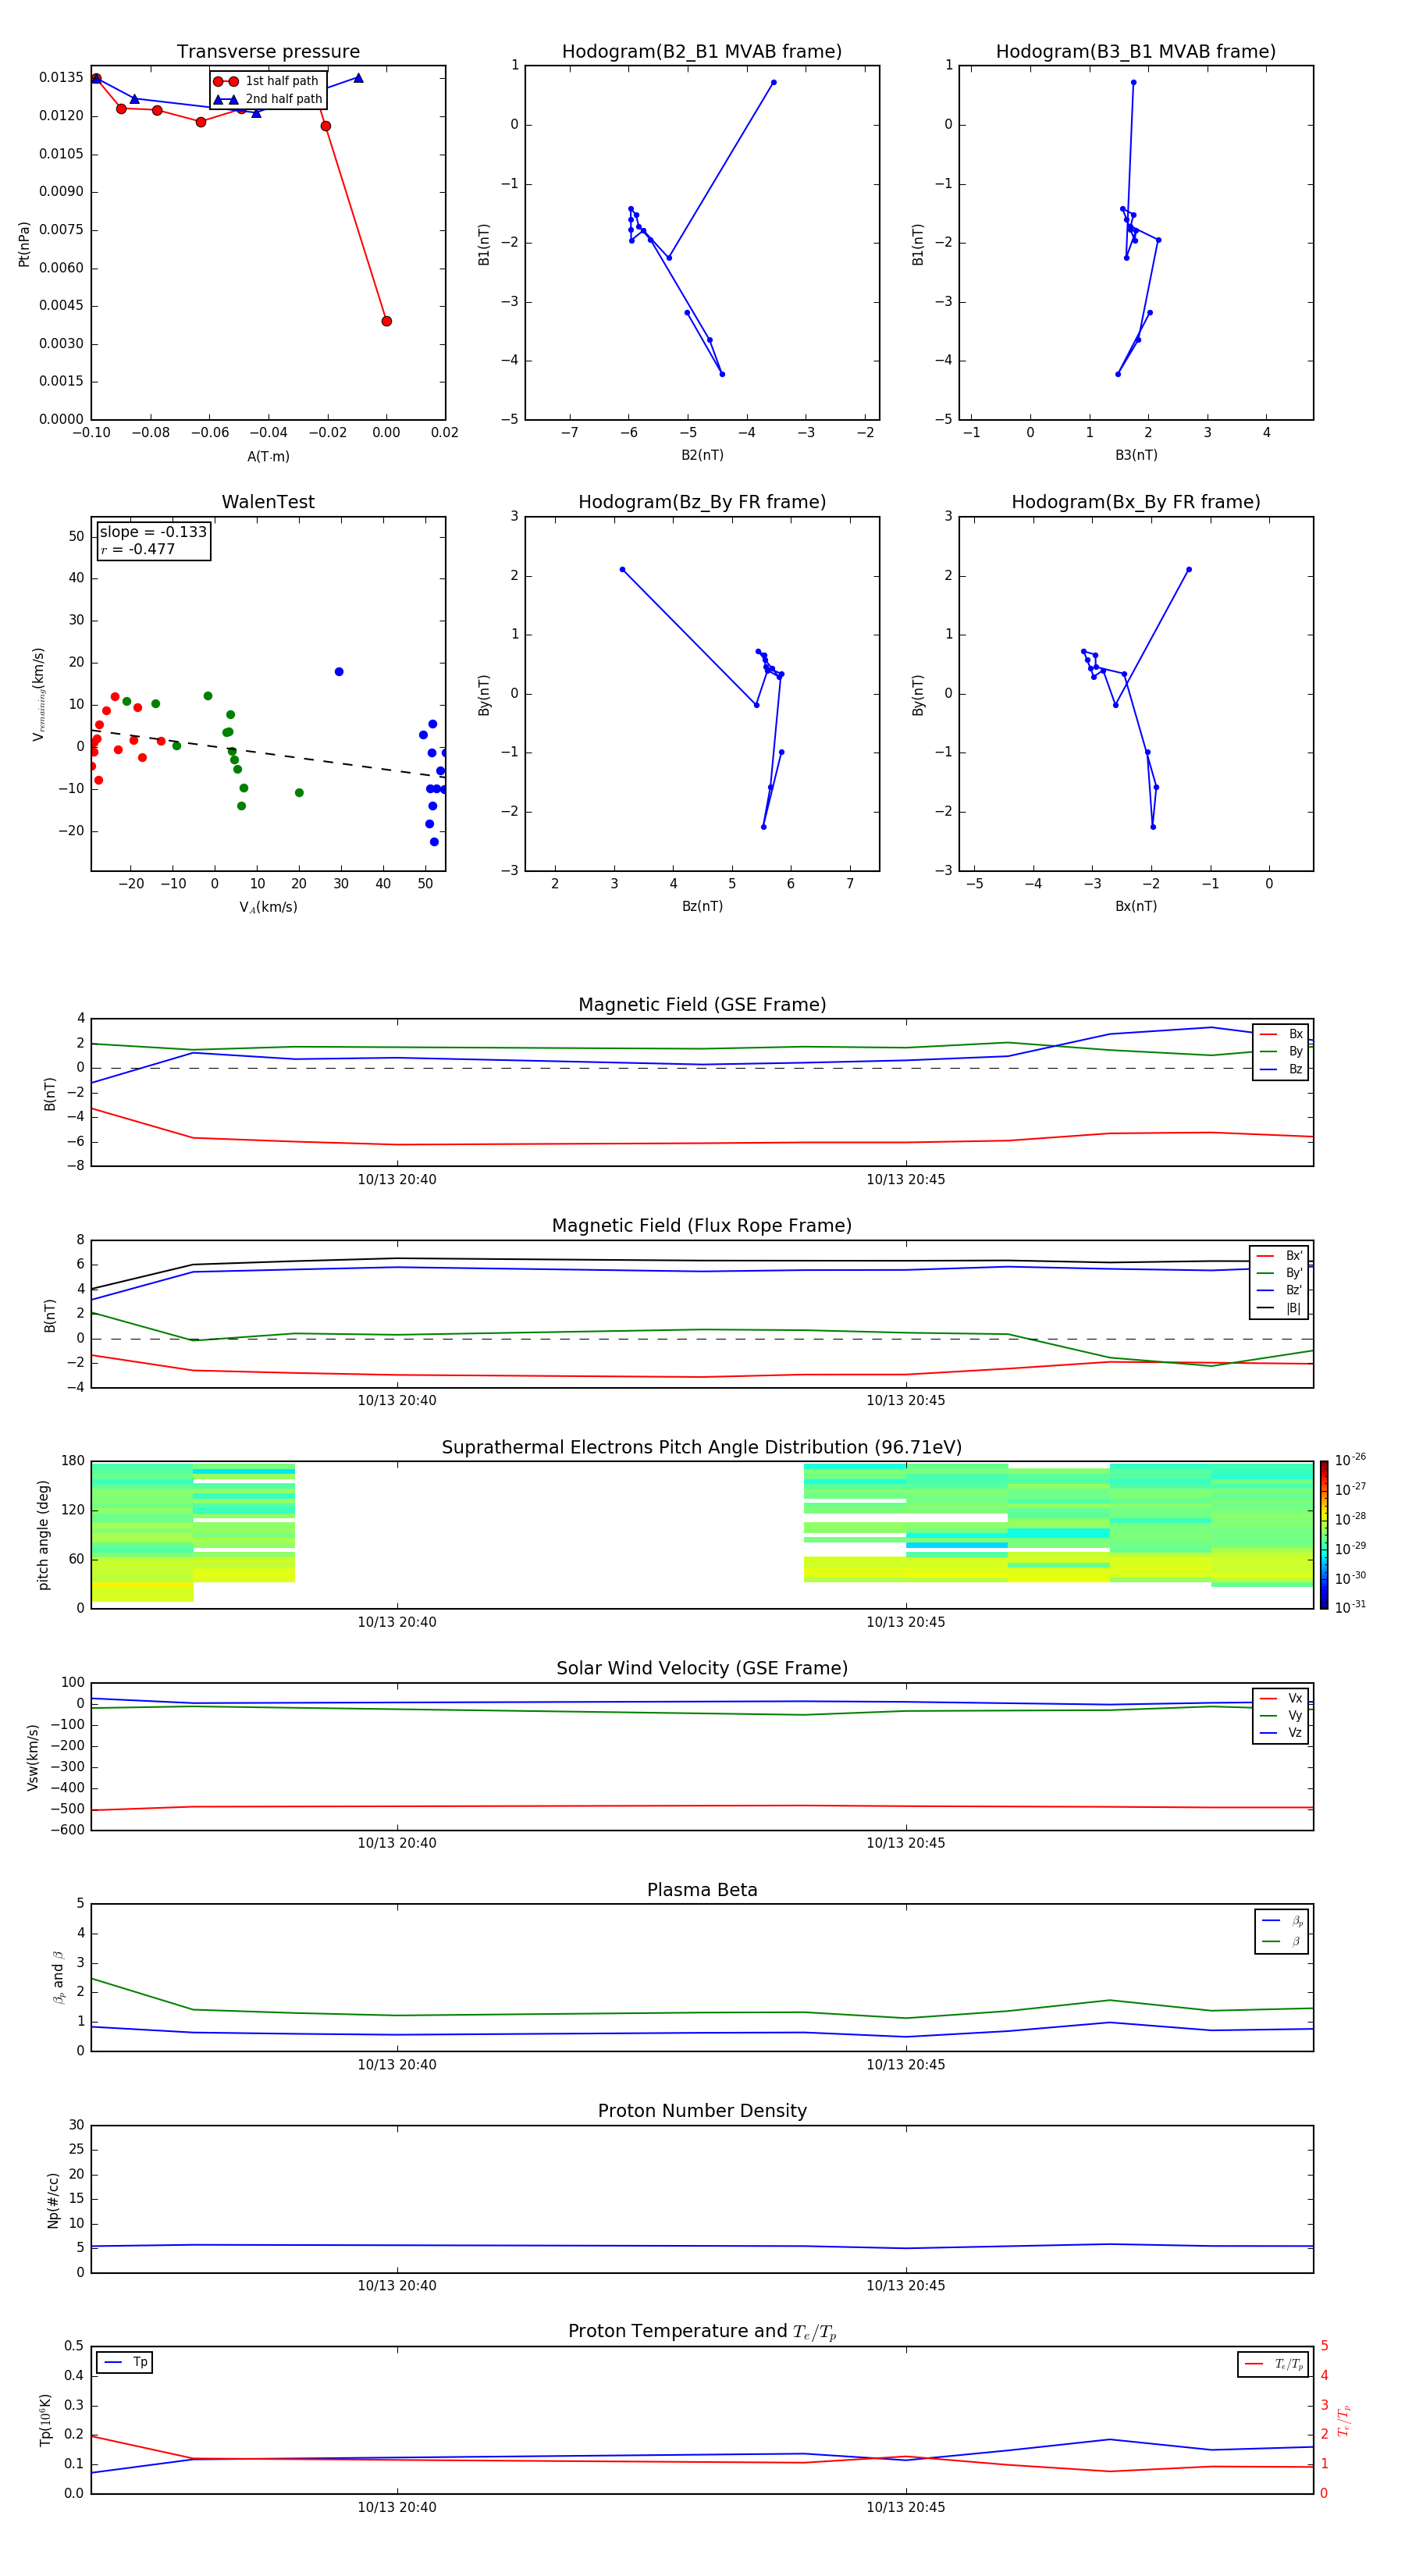The image size is (1405, 2576).
Task: Click the '1st half path' legend entry
Action: [x=267, y=81]
